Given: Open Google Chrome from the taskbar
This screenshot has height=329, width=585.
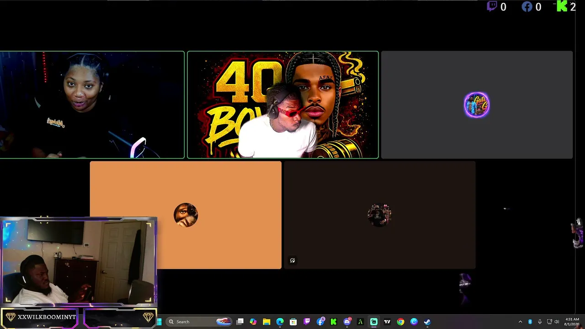Looking at the screenshot, I should point(400,322).
